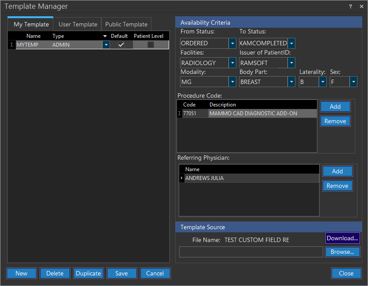Click the help question mark icon
Viewport: 368px width, 286px height.
(x=350, y=7)
